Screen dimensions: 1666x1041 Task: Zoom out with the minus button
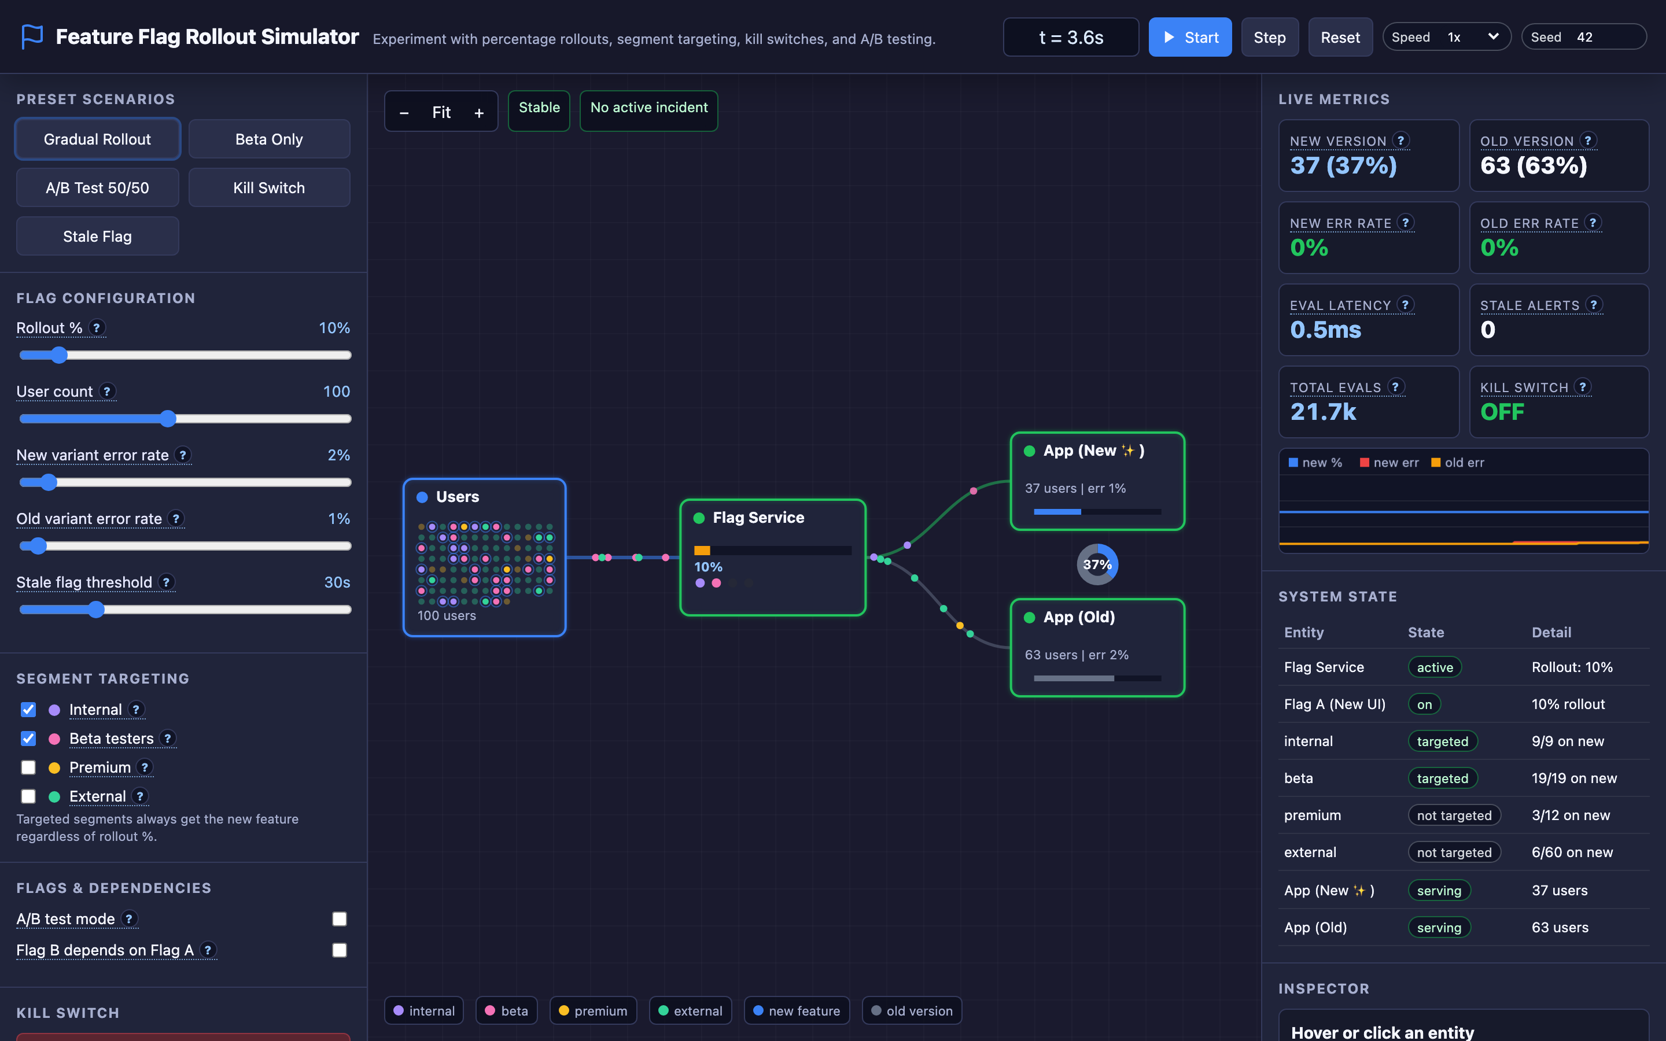click(404, 112)
